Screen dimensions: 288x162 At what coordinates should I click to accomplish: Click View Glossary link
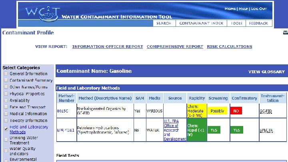coord(266,72)
